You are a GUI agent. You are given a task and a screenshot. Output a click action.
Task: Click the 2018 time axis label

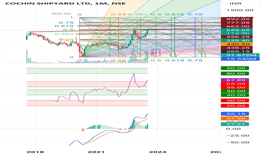click(x=35, y=152)
